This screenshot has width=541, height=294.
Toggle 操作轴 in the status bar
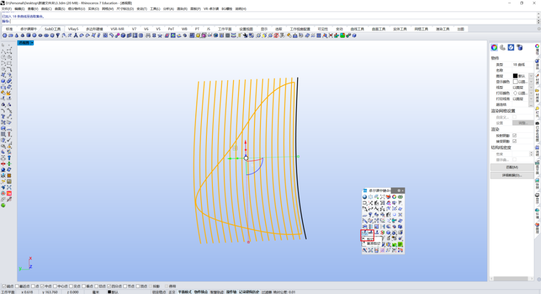[231, 292]
